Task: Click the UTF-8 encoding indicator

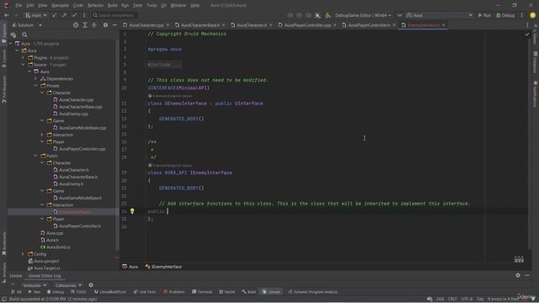Action: (x=467, y=299)
